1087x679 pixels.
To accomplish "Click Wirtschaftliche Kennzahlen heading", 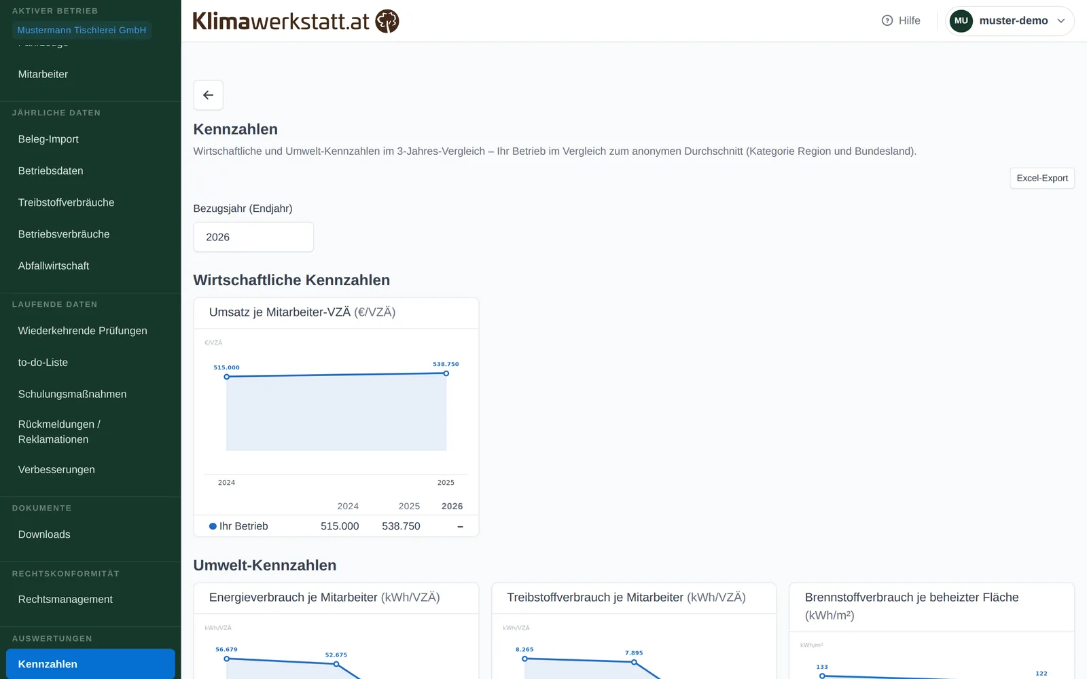I will tap(291, 280).
